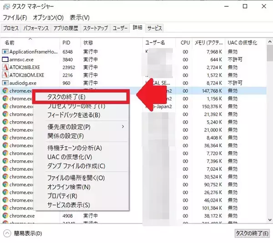Open the ファイル(F) menu

point(15,17)
